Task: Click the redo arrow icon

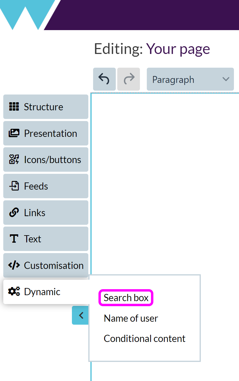Action: coord(129,79)
